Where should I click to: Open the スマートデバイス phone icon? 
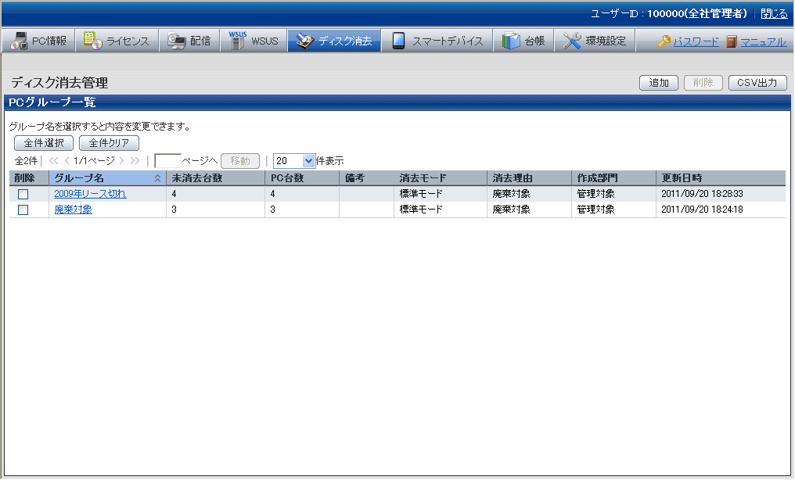398,41
